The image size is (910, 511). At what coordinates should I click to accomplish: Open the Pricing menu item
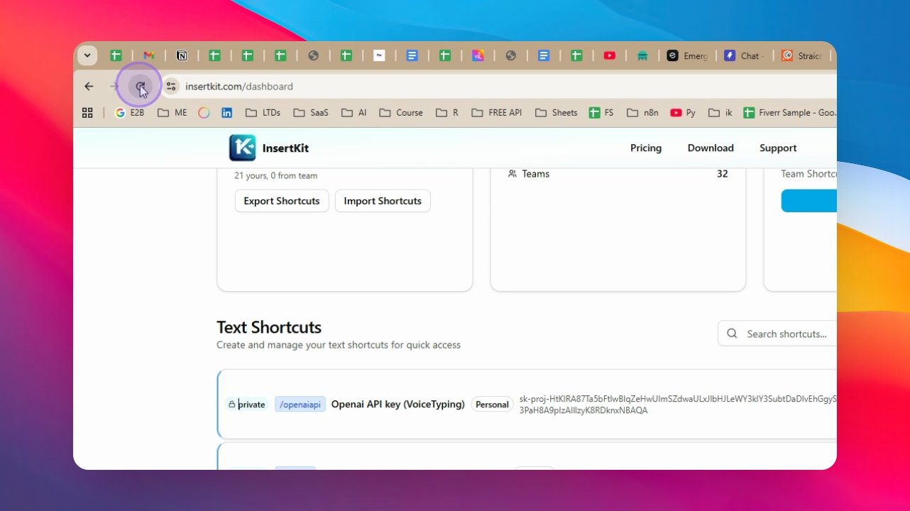point(646,148)
